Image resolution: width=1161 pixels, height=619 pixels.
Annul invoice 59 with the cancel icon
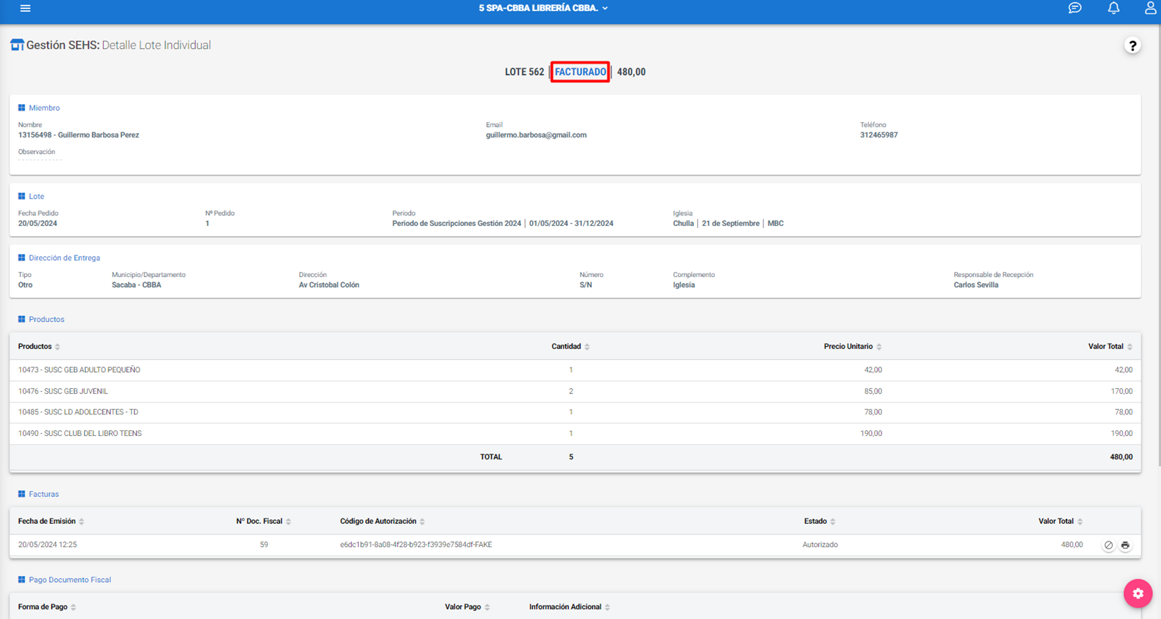pos(1109,545)
